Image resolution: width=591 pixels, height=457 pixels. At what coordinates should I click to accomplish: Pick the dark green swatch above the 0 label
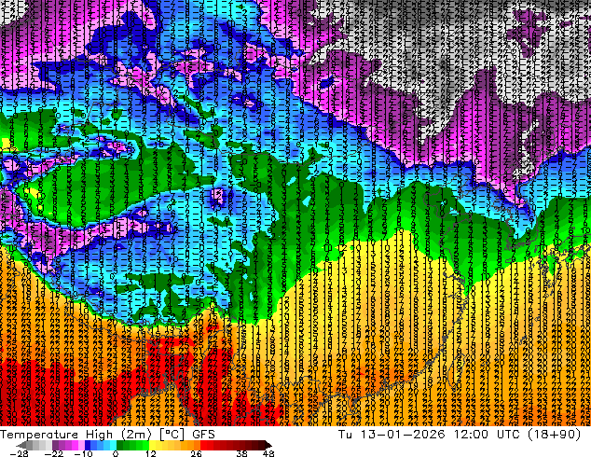coord(120,445)
